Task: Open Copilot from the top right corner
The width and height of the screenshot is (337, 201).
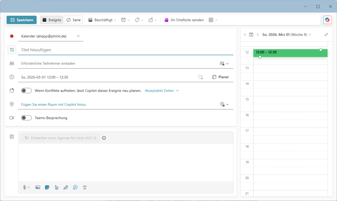Action: pos(327,20)
